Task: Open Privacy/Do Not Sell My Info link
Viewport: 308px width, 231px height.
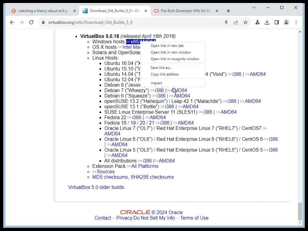Action: (x=146, y=218)
